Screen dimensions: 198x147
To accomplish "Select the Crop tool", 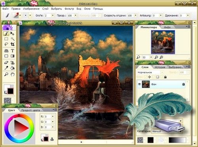I will pos(12,44).
